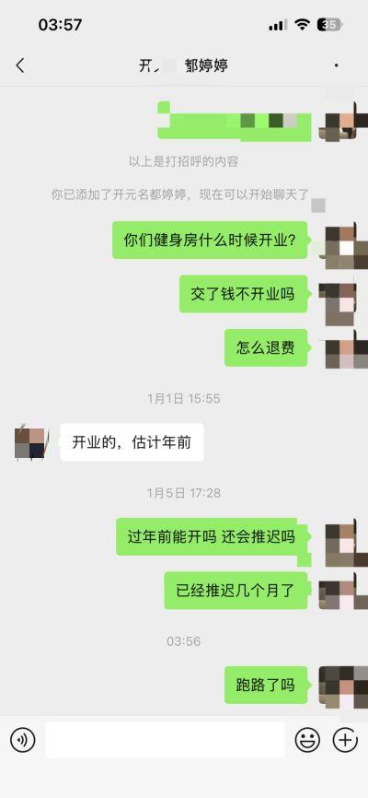Viewport: 368px width, 798px height.
Task: Tap the back arrow in the chat header
Action: point(20,65)
